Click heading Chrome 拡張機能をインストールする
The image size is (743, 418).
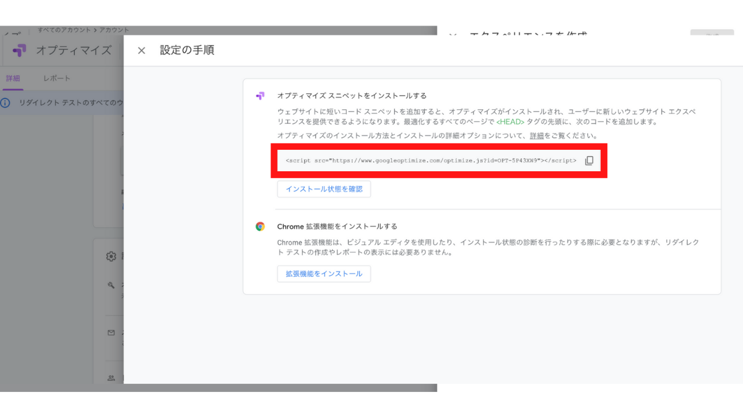pyautogui.click(x=337, y=226)
